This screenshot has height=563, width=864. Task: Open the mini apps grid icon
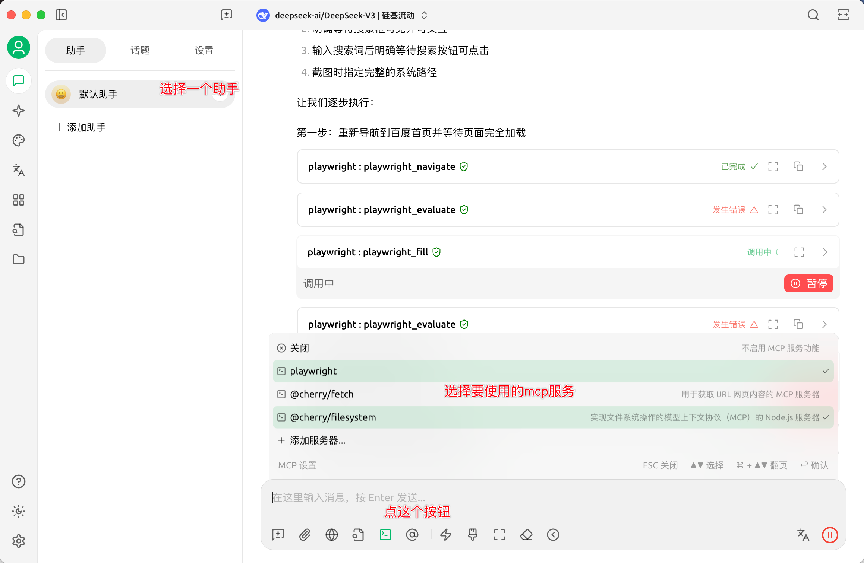(x=19, y=200)
